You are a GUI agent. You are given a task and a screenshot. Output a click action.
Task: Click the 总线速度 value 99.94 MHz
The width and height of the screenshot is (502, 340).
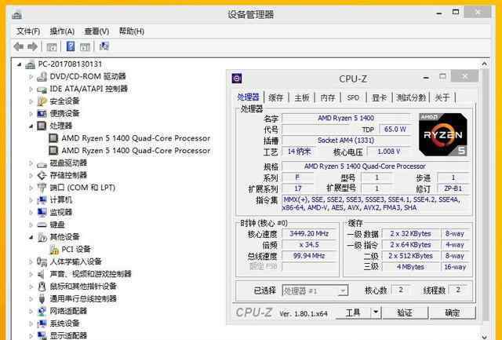[x=308, y=256]
